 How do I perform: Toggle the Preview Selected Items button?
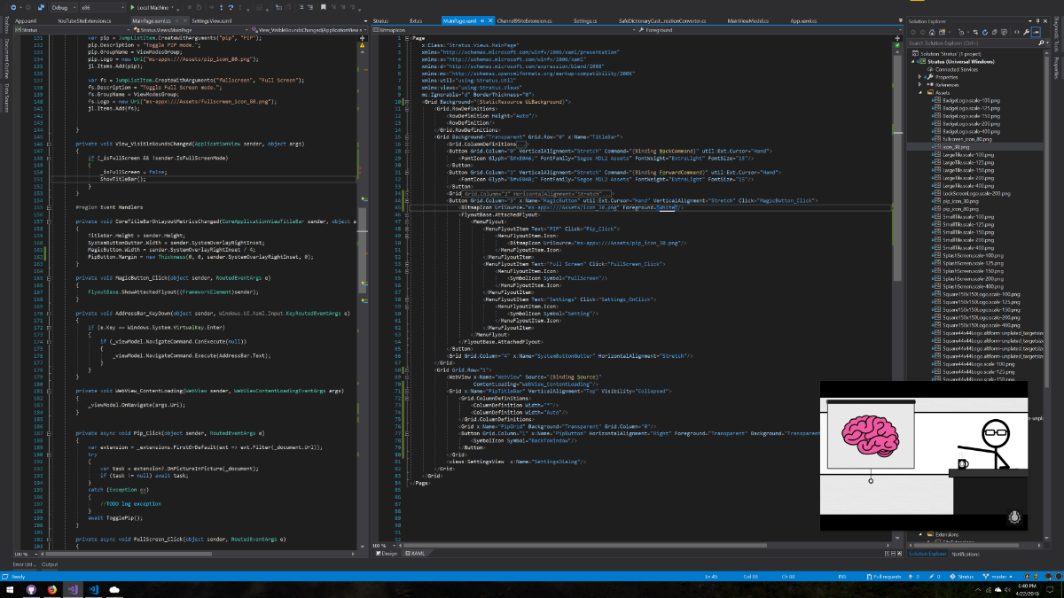1036,31
